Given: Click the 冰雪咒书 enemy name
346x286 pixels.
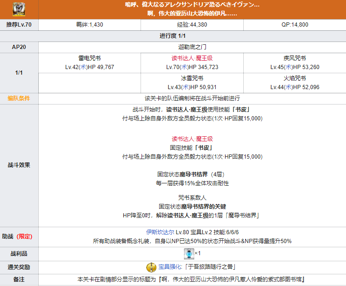Looking at the screenshot, I should point(192,78).
